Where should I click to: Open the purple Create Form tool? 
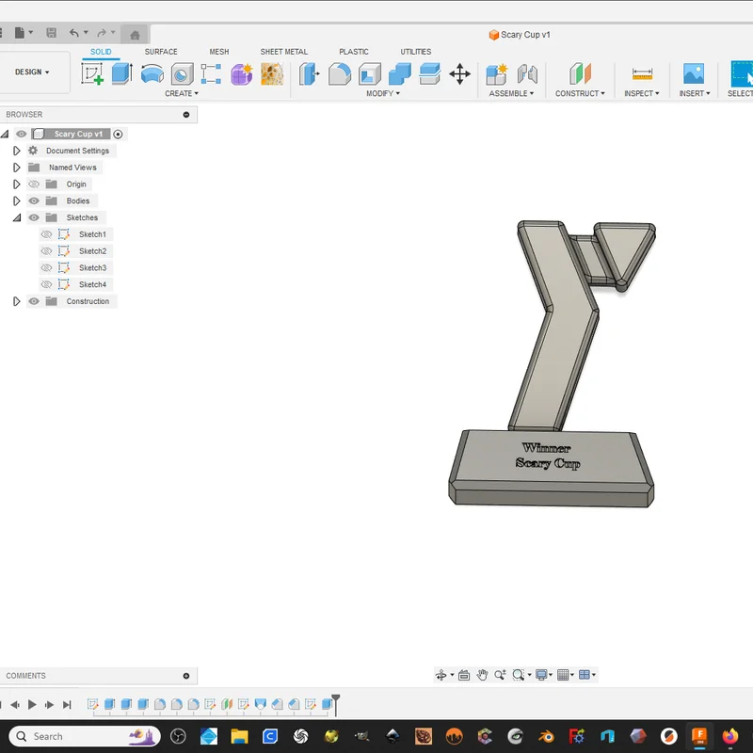(242, 74)
